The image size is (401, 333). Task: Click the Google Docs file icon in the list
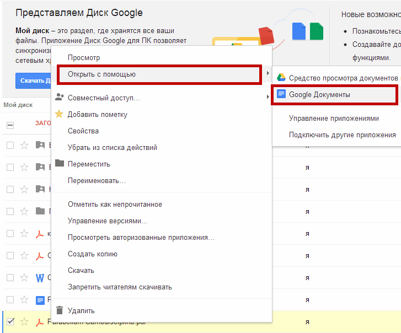pos(40,300)
